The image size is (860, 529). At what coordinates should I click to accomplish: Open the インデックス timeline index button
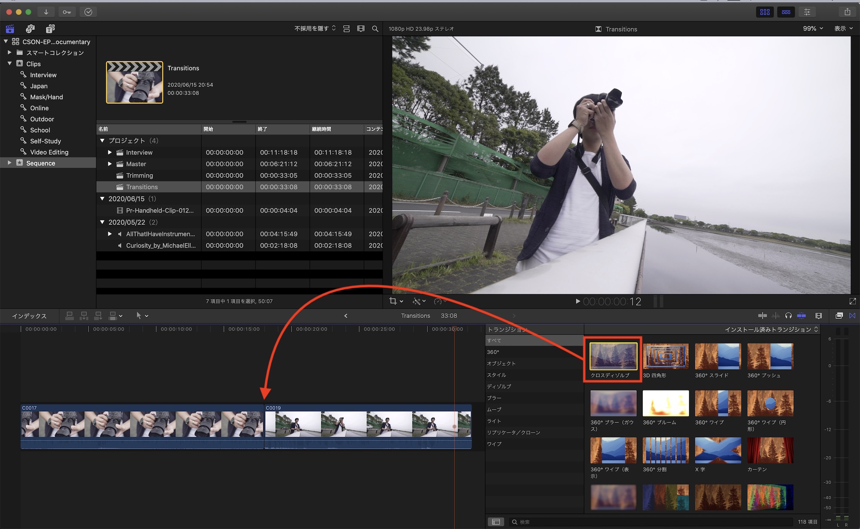point(29,316)
